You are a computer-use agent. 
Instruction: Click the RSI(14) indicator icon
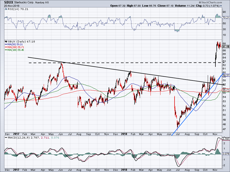(6, 9)
